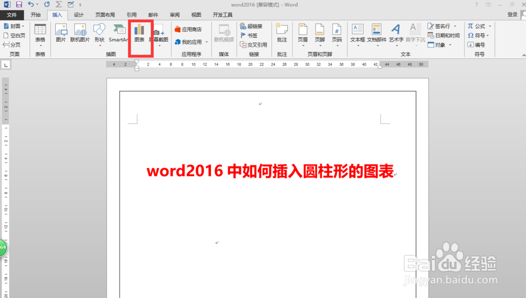Open Ribbon Display Options button
The image size is (526, 298).
pos(489,5)
